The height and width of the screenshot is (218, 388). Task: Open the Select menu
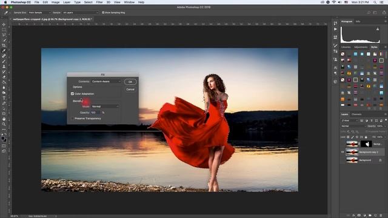click(88, 2)
